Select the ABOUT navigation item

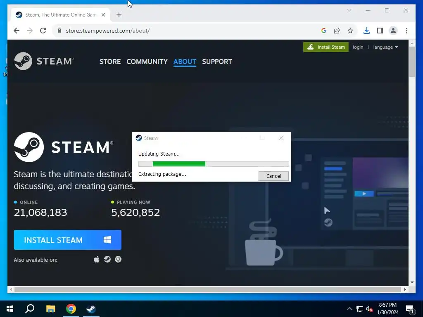[x=185, y=62]
